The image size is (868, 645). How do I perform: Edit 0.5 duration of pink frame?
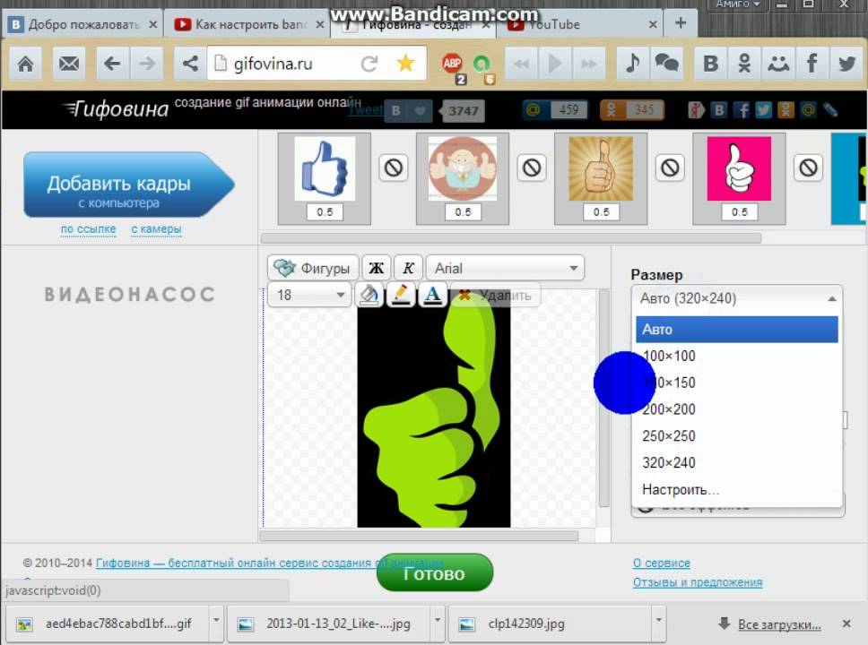coord(739,212)
